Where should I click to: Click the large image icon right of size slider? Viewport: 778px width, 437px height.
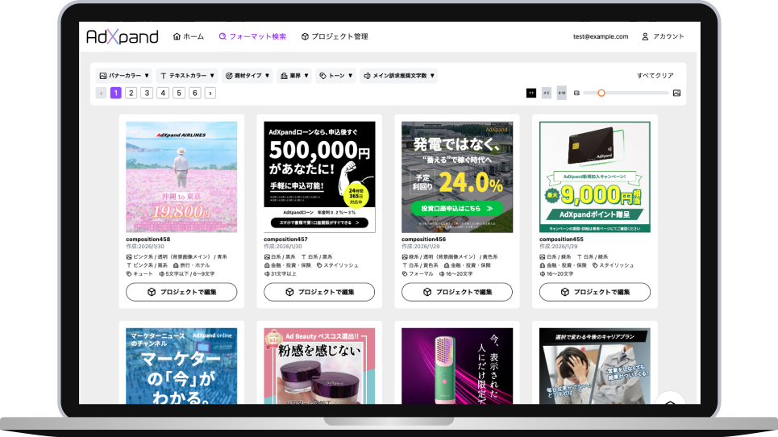(x=676, y=93)
